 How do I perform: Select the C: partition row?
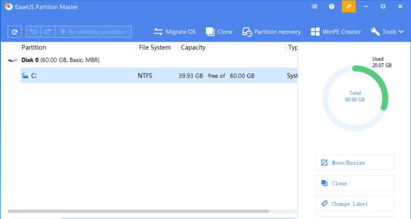coord(159,76)
